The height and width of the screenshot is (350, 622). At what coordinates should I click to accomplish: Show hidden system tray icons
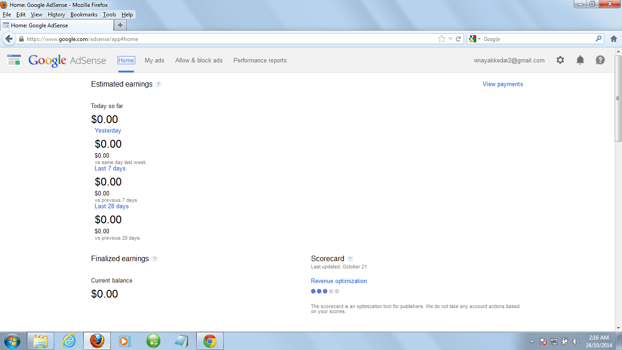click(x=532, y=341)
